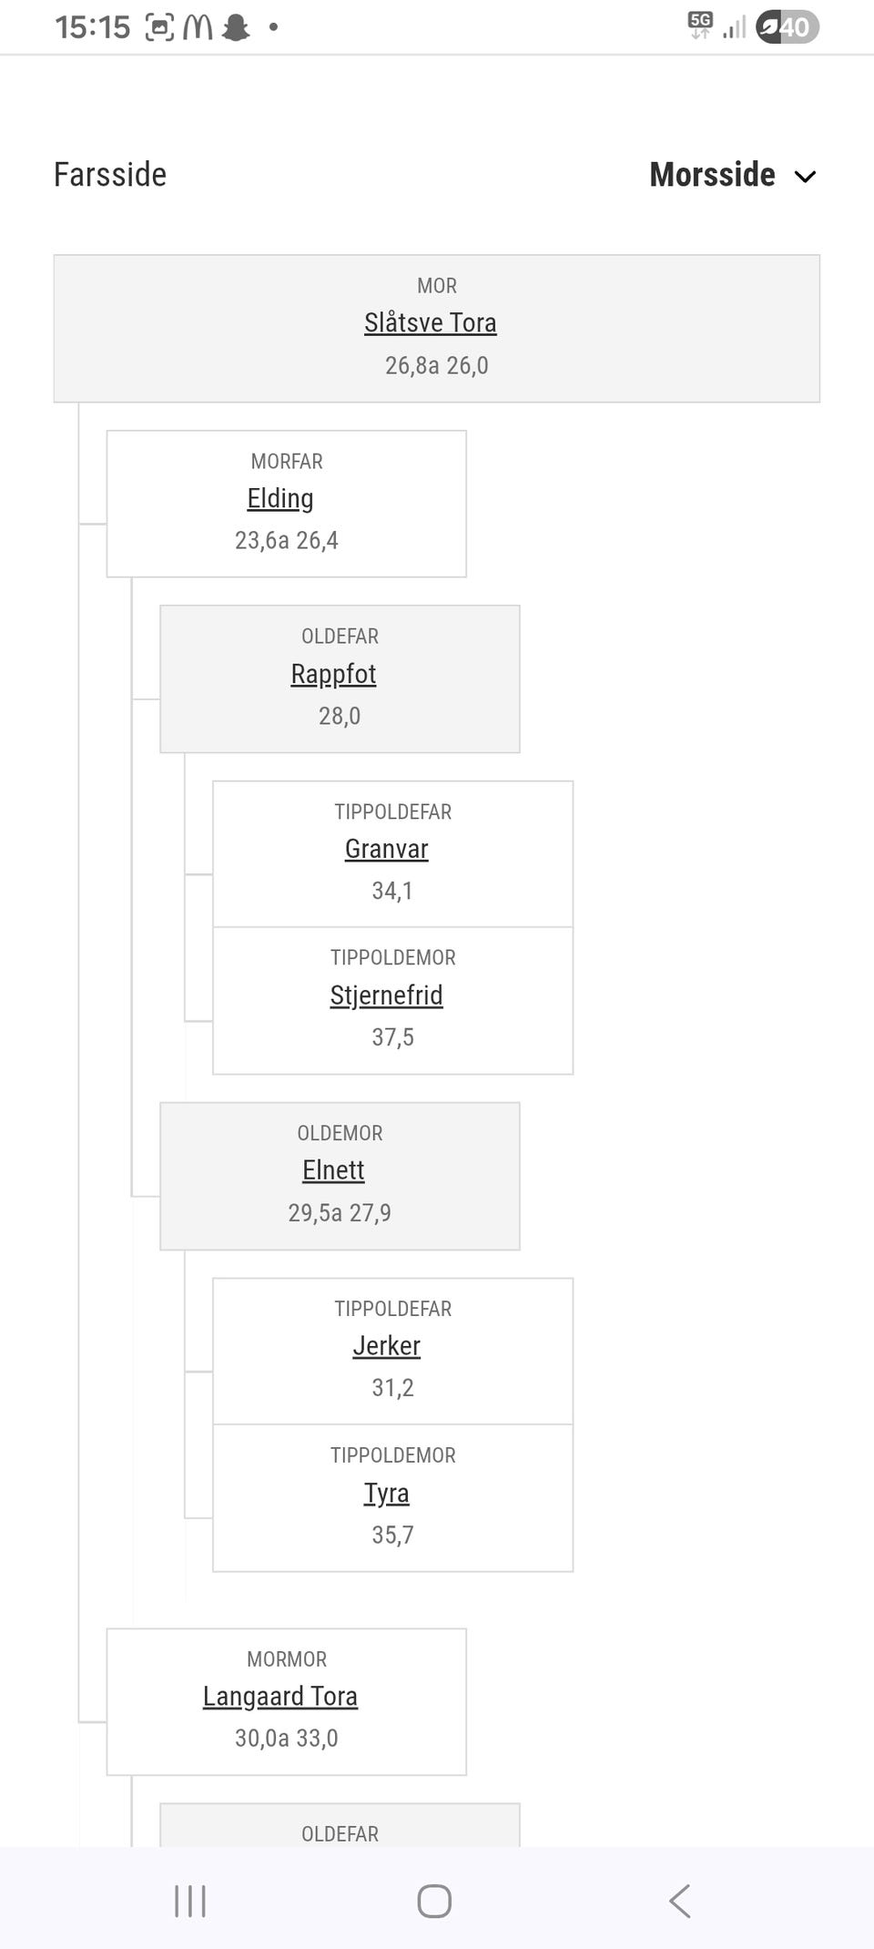Open Langaard Tora mormor link
This screenshot has width=874, height=1949.
280,1697
